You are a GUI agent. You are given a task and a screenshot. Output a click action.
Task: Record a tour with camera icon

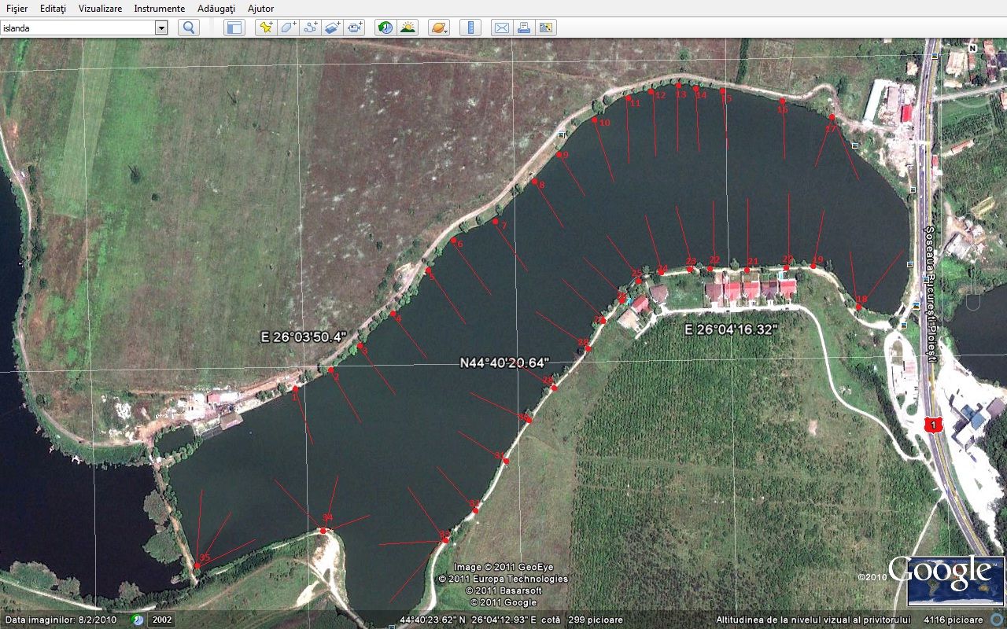pos(355,28)
